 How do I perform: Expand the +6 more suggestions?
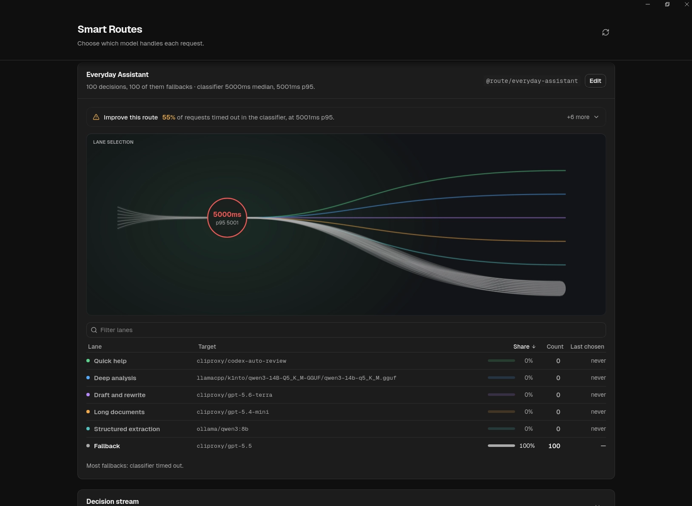point(583,117)
